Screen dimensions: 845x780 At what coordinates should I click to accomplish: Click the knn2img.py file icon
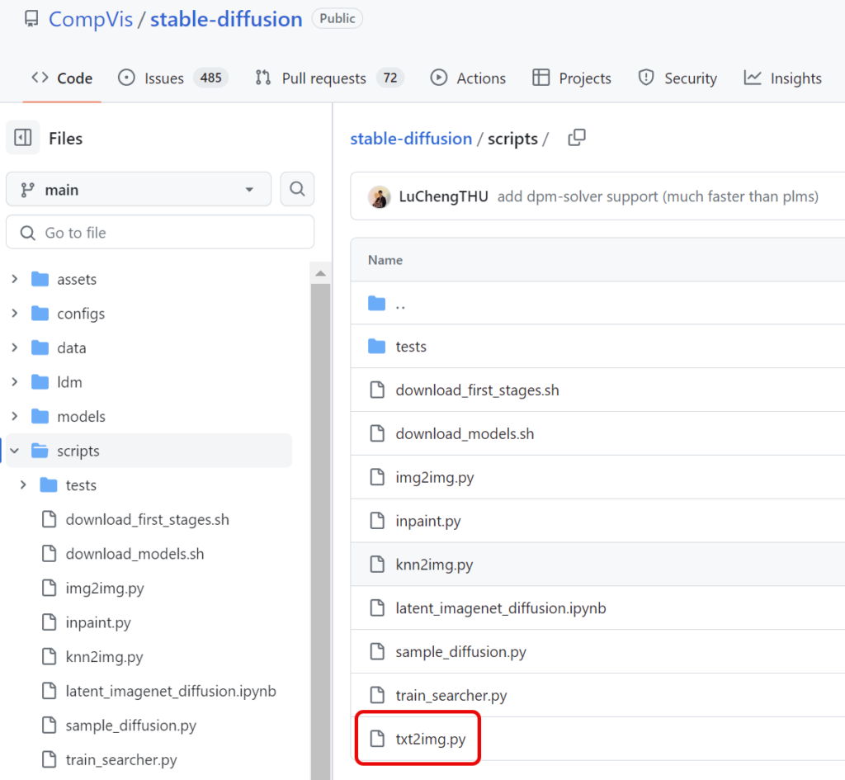pyautogui.click(x=375, y=565)
